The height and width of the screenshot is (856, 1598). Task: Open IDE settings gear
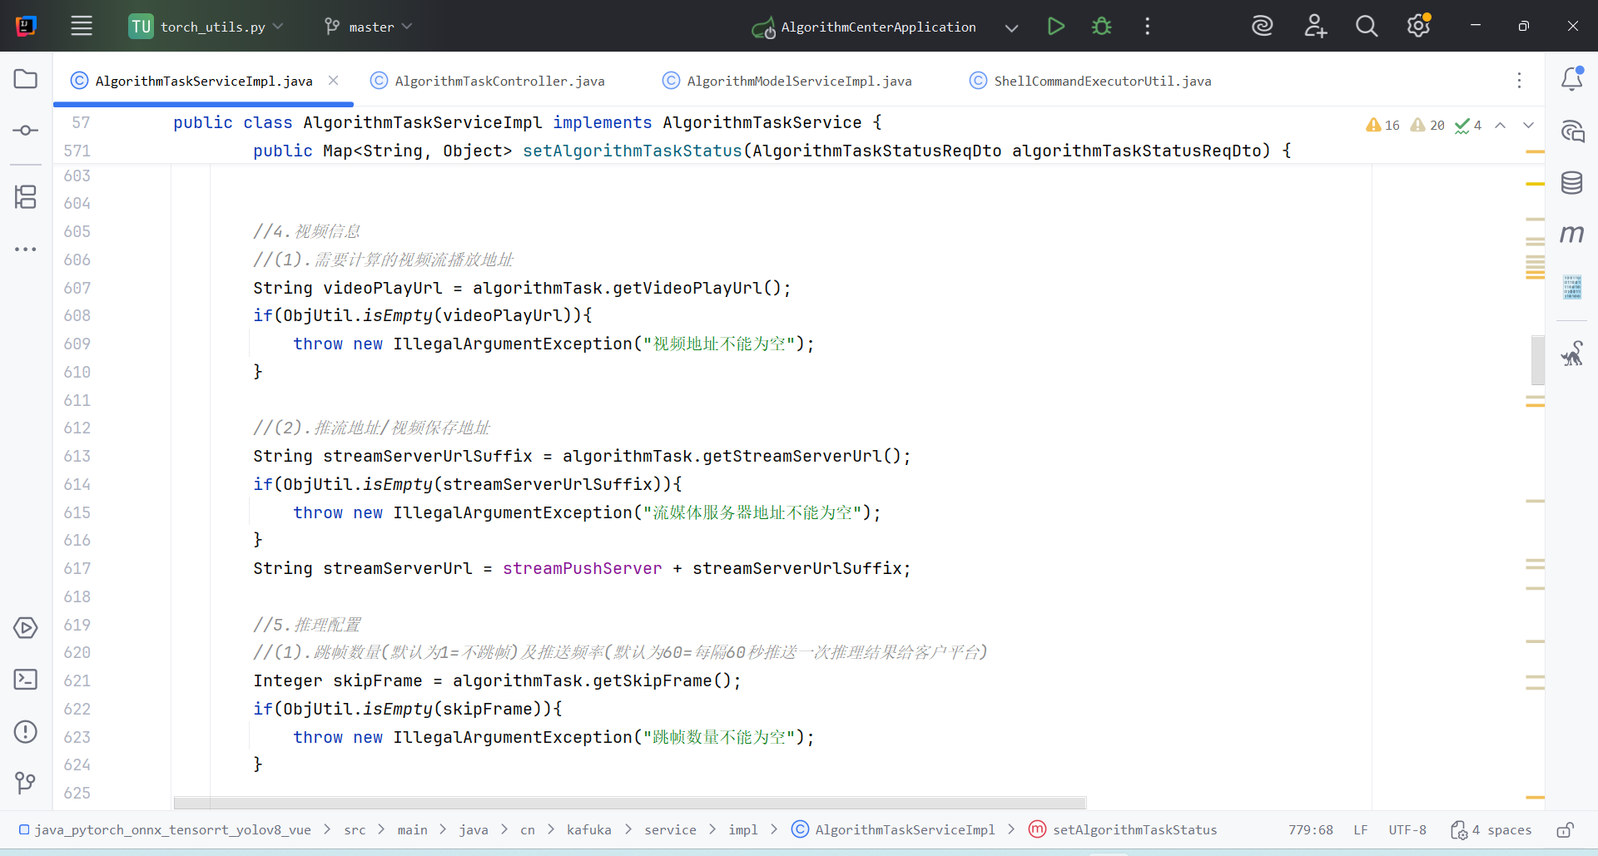1419,27
